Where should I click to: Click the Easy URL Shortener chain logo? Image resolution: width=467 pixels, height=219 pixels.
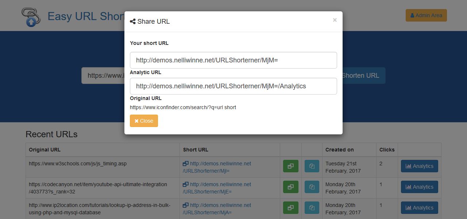[31, 17]
